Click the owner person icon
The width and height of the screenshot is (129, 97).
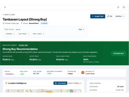click(x=21, y=23)
